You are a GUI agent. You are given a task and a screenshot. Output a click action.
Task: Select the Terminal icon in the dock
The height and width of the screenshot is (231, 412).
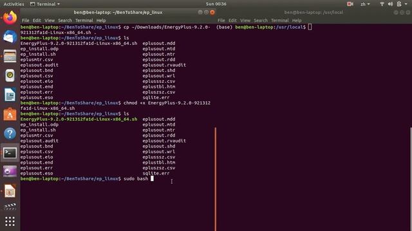tap(10, 153)
